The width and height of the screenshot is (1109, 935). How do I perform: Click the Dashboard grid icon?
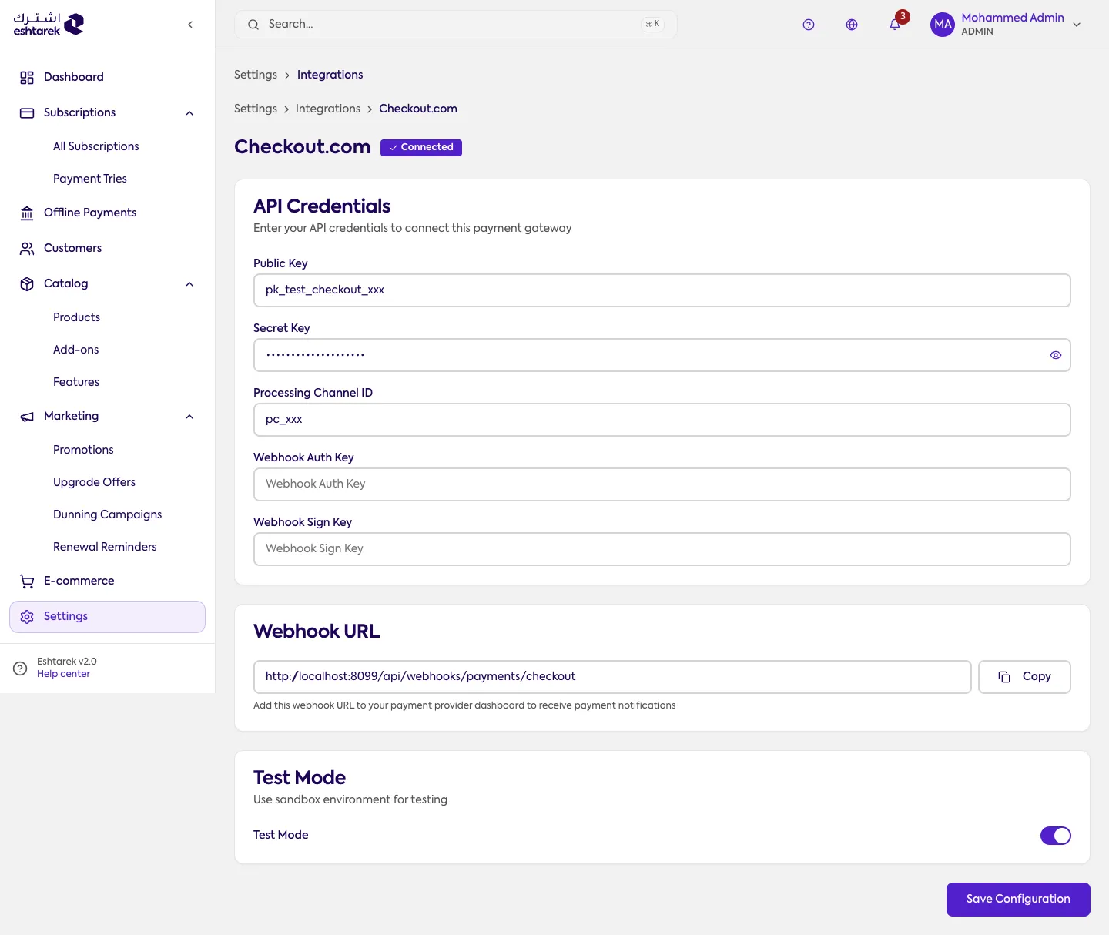pos(27,77)
